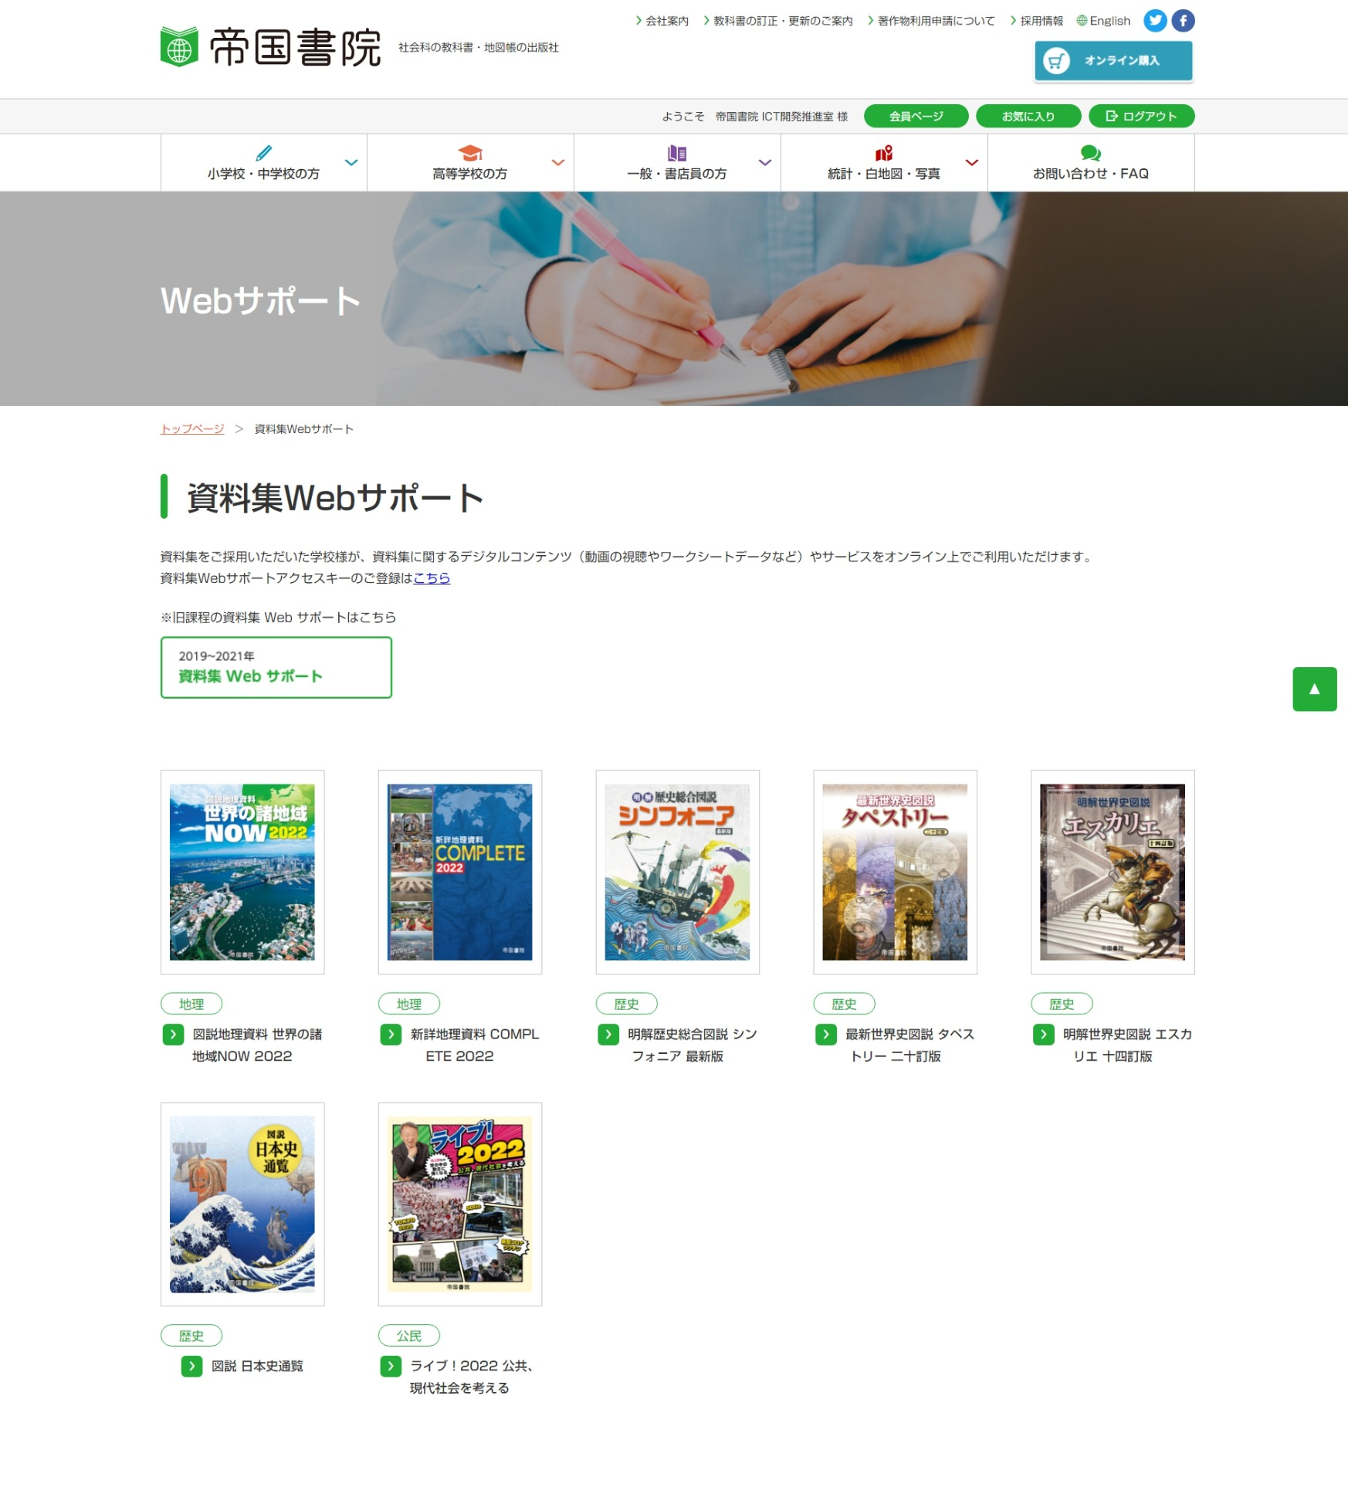1348x1487 pixels.
Task: Open the Twitter social icon
Action: click(1154, 21)
